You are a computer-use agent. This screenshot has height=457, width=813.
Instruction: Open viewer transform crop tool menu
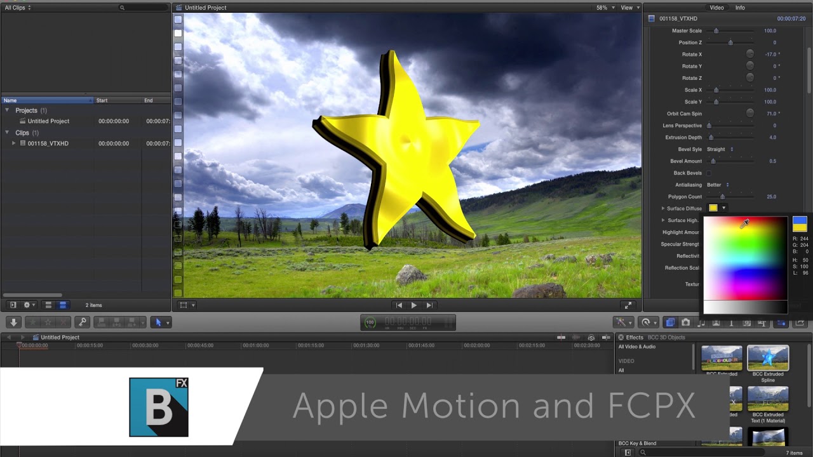(187, 305)
